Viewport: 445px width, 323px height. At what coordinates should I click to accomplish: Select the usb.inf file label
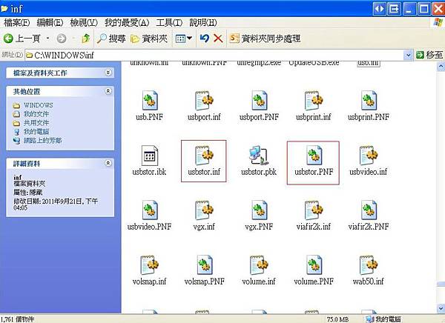coord(369,63)
